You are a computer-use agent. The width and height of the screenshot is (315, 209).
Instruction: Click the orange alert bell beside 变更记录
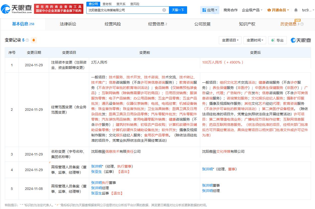(x=34, y=40)
